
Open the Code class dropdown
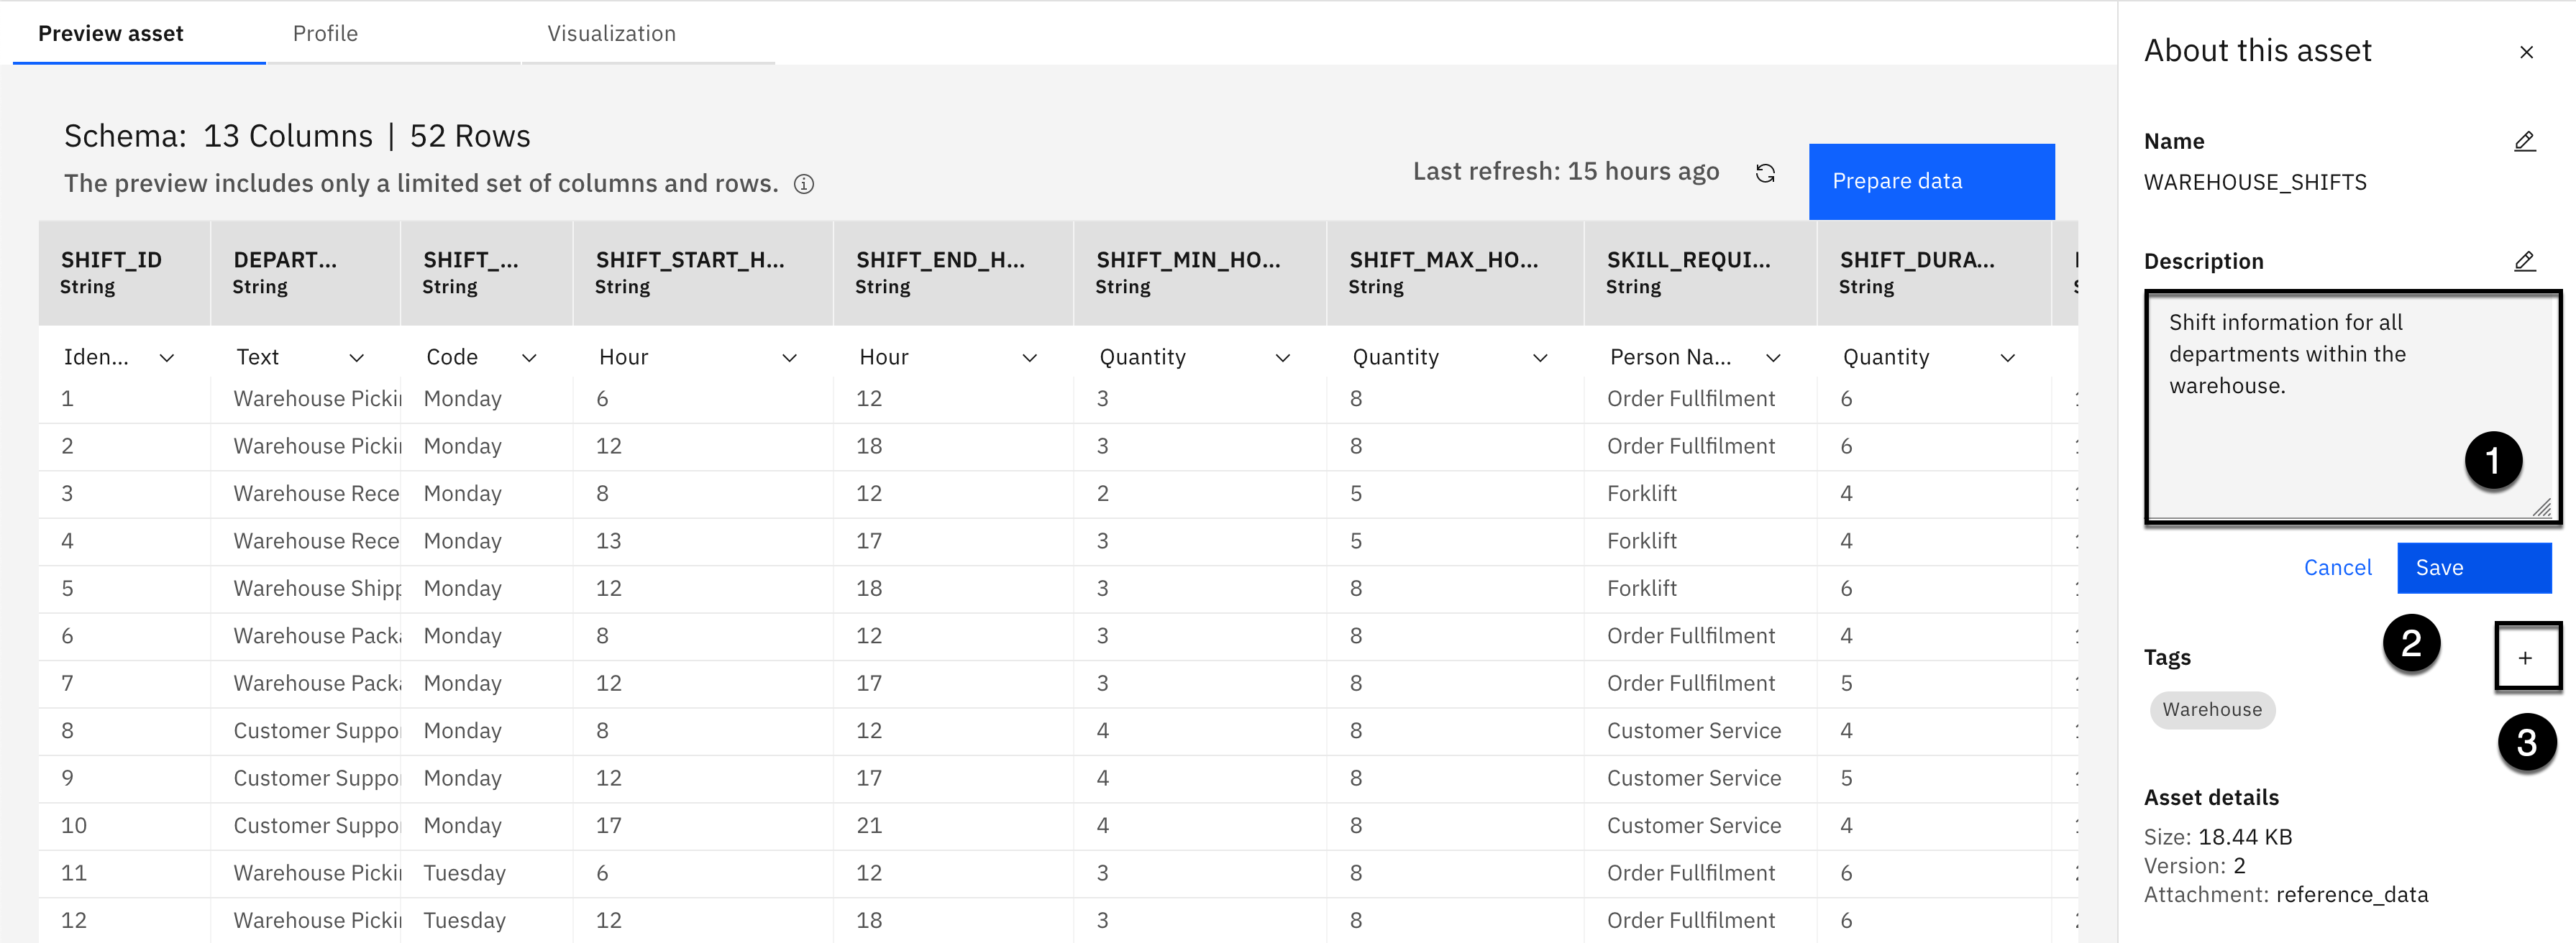click(529, 358)
